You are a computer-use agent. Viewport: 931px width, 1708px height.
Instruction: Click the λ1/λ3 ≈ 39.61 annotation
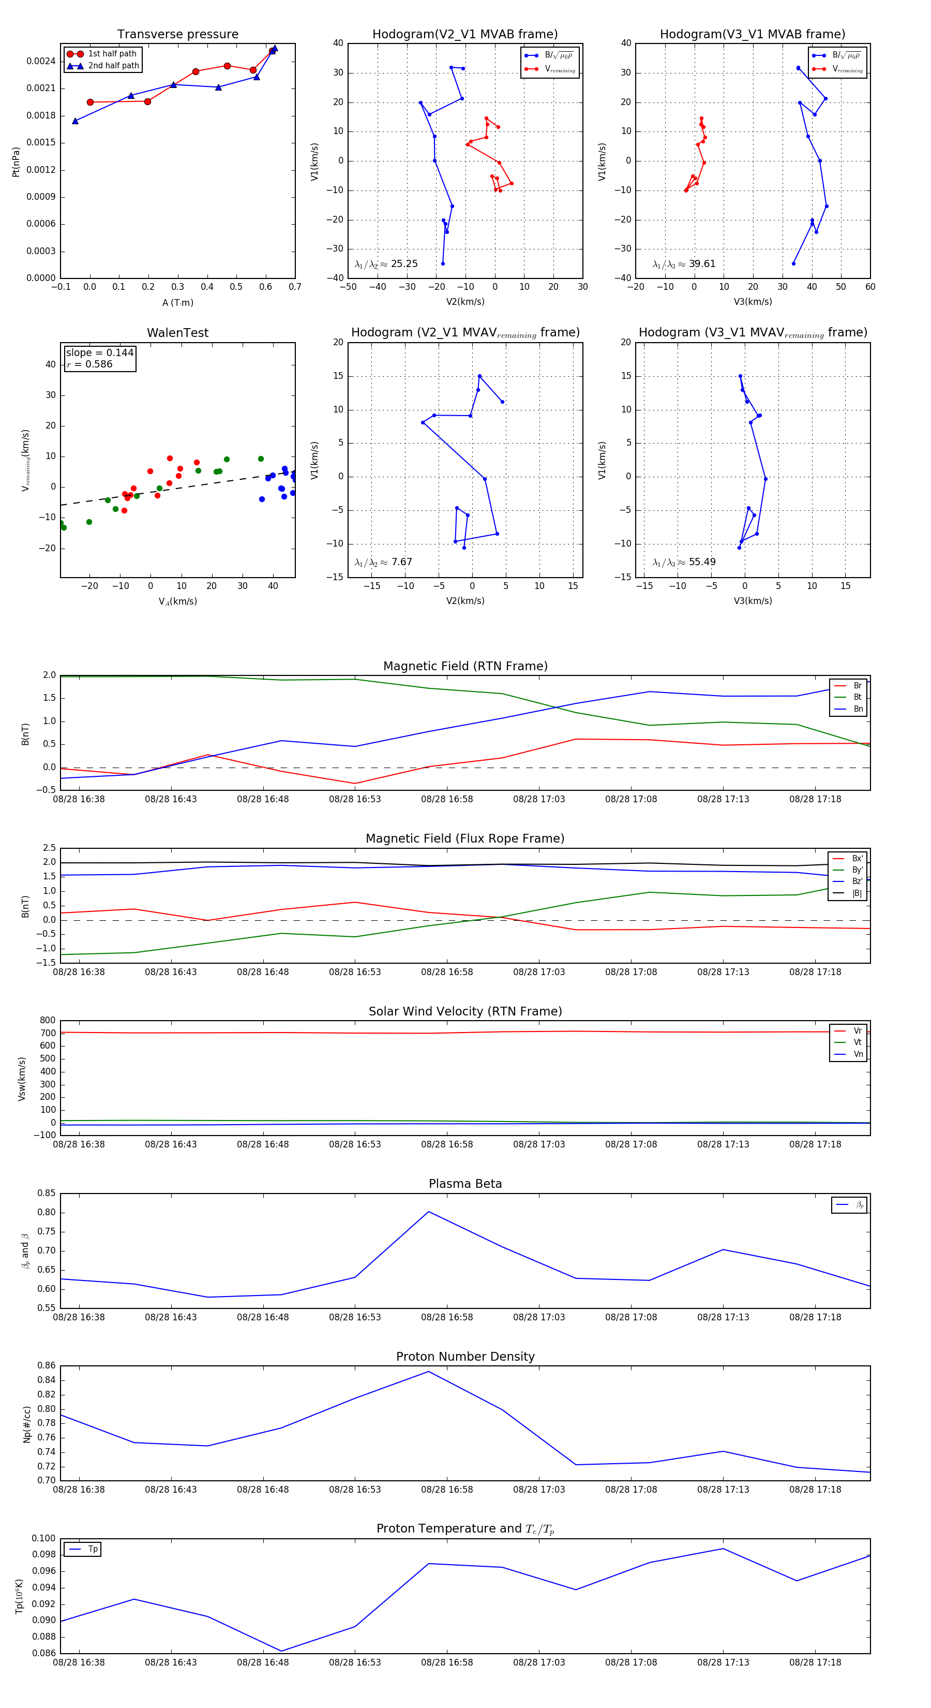(684, 264)
